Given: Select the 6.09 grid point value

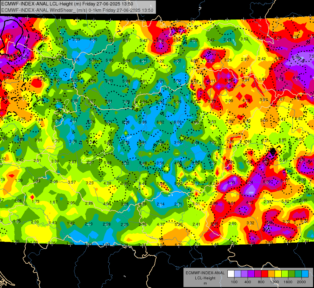Looking at the screenshot, I should coord(267,181).
